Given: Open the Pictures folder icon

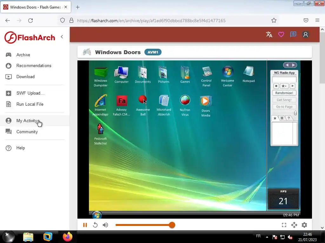Looking at the screenshot, I should [163, 75].
